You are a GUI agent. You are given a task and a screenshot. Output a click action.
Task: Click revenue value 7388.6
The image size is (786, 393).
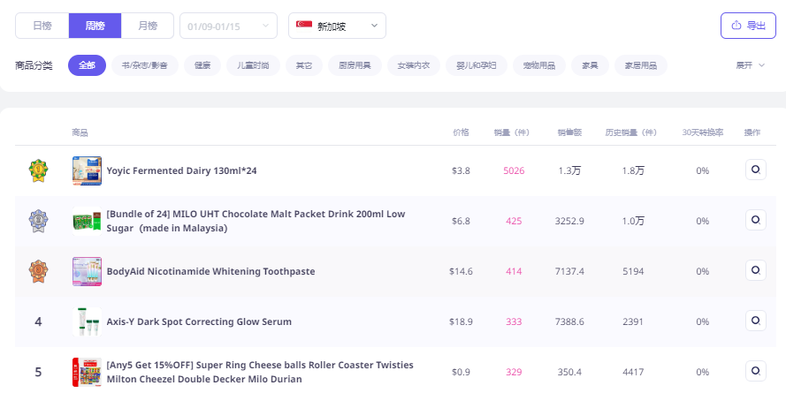click(x=569, y=321)
